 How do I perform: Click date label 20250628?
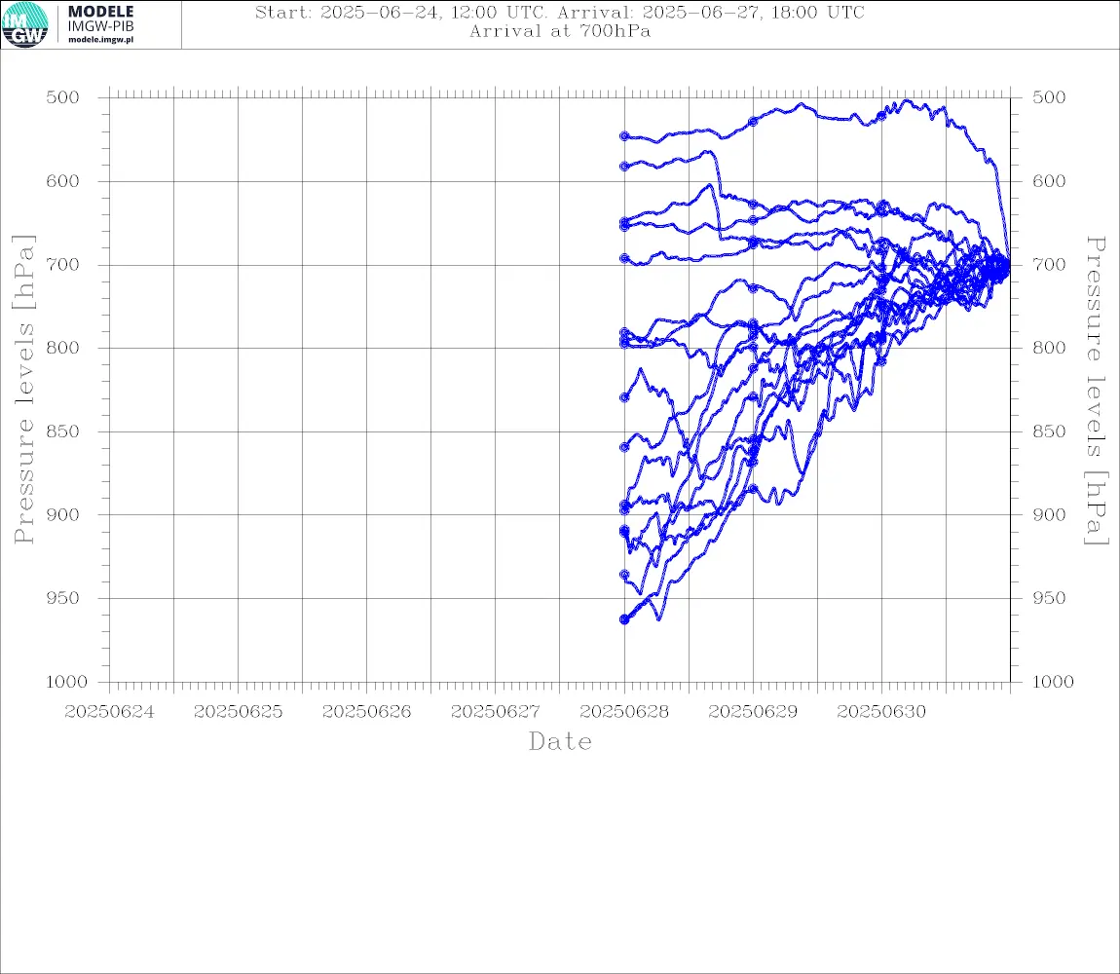tap(624, 712)
